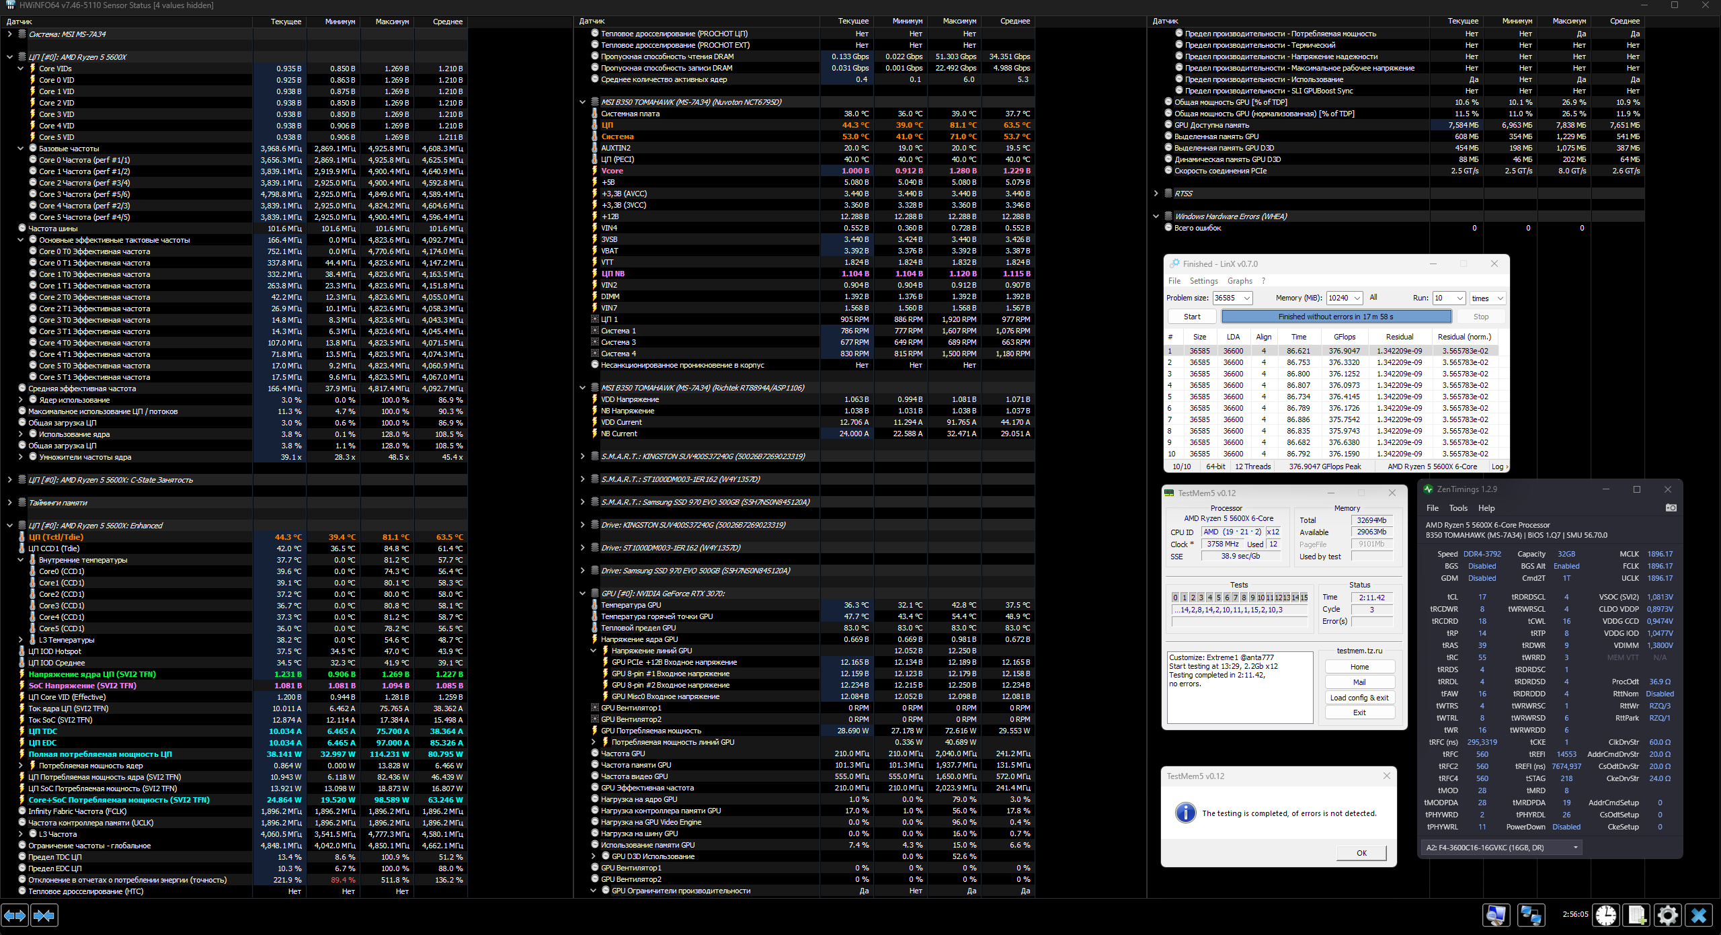Expand the RTSS sensor group
Screen dimensions: 1721x935
(1156, 194)
